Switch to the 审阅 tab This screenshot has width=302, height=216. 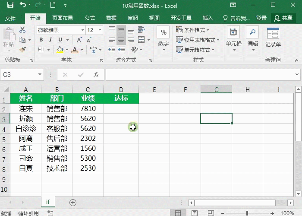pyautogui.click(x=133, y=18)
